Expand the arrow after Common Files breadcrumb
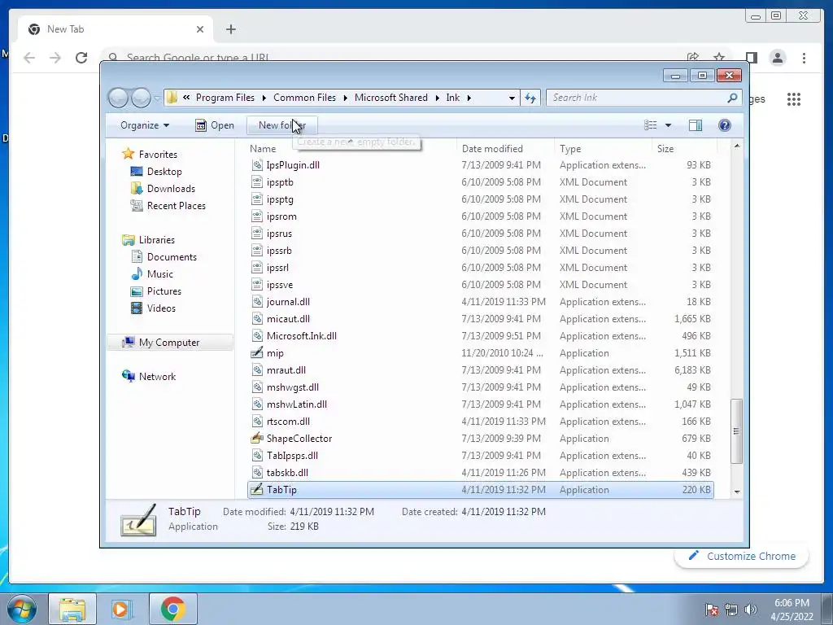Screen dimensions: 833x625 [x=345, y=98]
